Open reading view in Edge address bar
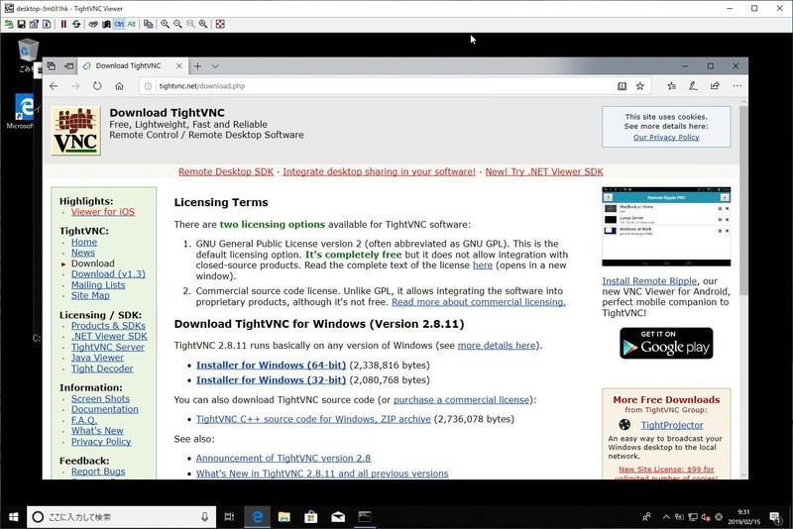Viewport: 793px width, 529px height. [623, 86]
